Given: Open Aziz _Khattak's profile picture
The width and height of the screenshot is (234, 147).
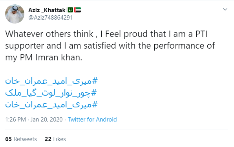Looking at the screenshot, I should [15, 14].
